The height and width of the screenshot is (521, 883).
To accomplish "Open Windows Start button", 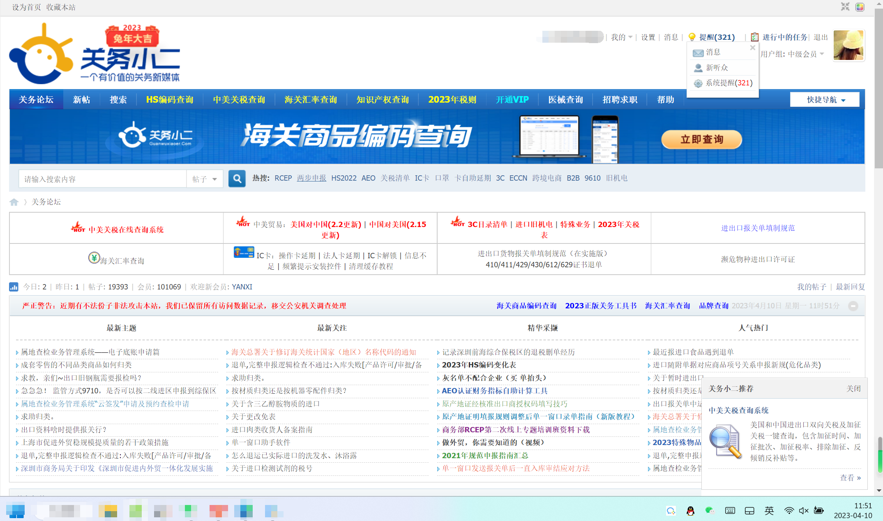I will point(16,510).
